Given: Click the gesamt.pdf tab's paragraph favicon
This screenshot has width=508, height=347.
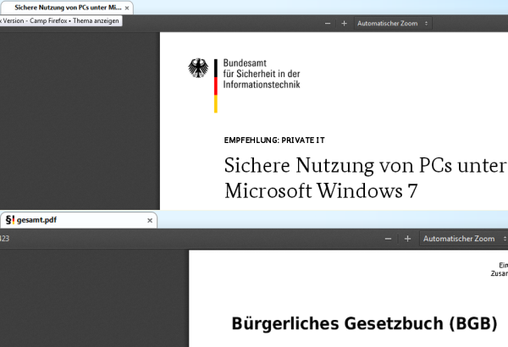Looking at the screenshot, I should point(10,220).
